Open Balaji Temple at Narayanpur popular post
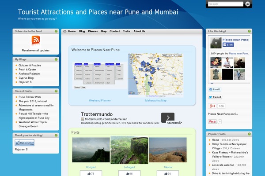The image size is (265, 176). 229,146
